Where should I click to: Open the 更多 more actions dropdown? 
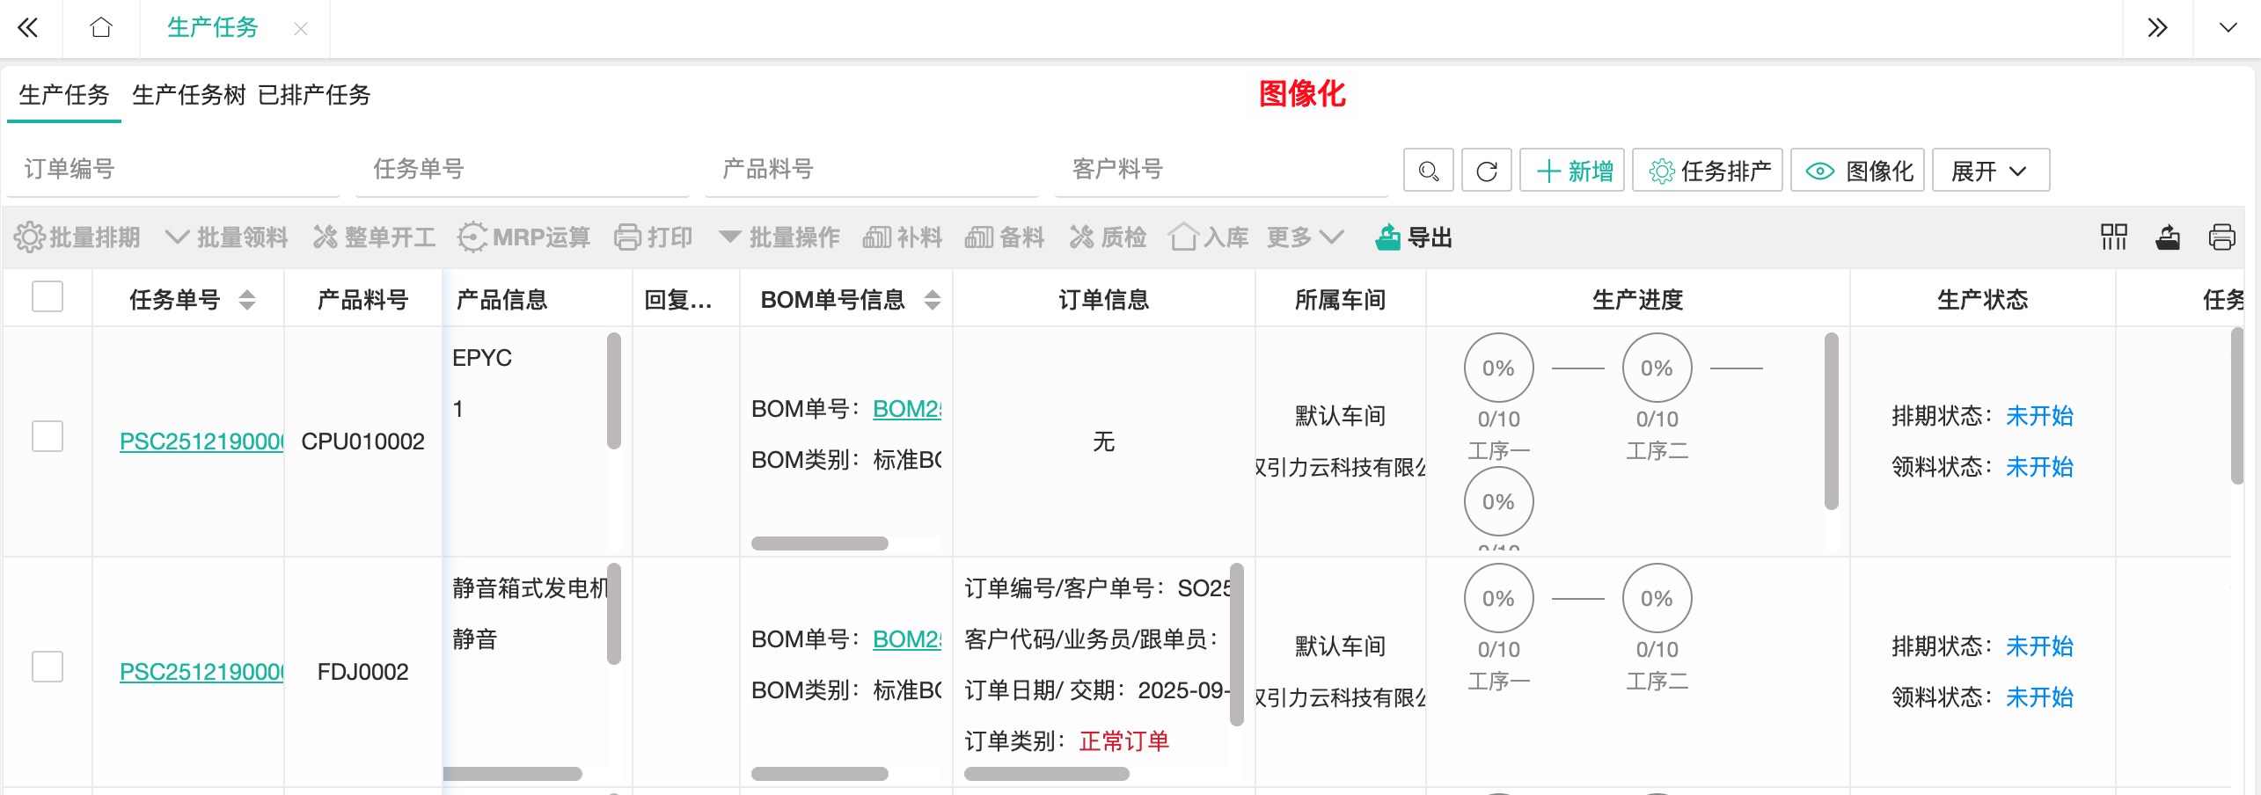coord(1305,237)
